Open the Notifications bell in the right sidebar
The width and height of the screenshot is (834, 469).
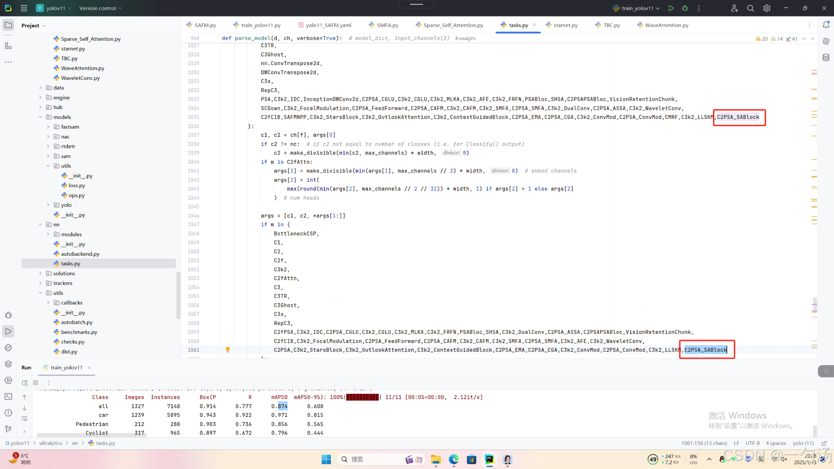(x=826, y=25)
